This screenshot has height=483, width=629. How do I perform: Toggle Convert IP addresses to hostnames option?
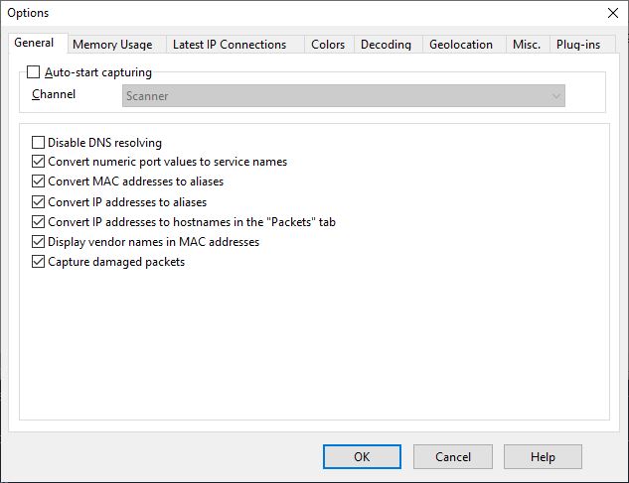[x=39, y=222]
